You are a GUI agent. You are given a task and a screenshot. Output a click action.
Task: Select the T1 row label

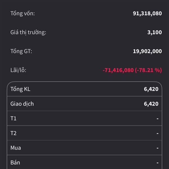click(14, 119)
